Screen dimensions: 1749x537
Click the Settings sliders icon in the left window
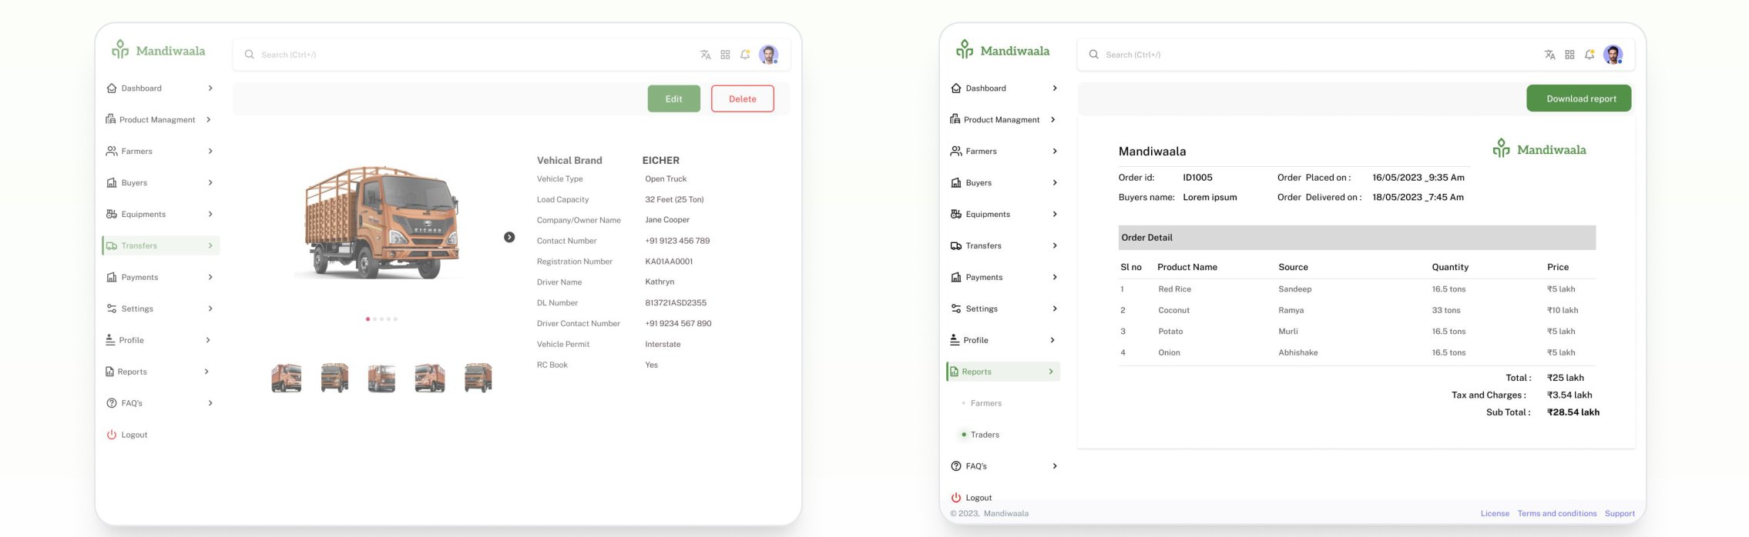click(112, 309)
